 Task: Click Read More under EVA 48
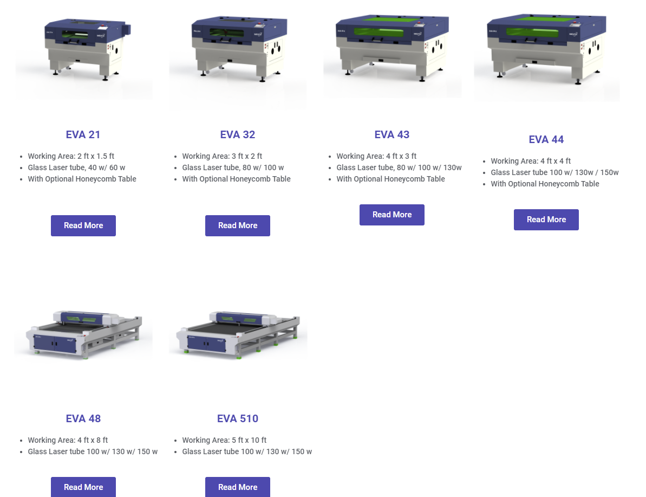click(83, 487)
